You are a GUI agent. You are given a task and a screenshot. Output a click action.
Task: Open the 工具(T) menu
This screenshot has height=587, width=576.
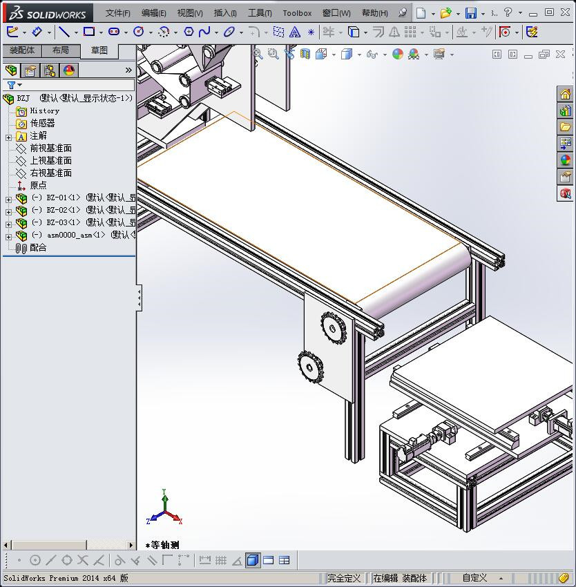(260, 13)
